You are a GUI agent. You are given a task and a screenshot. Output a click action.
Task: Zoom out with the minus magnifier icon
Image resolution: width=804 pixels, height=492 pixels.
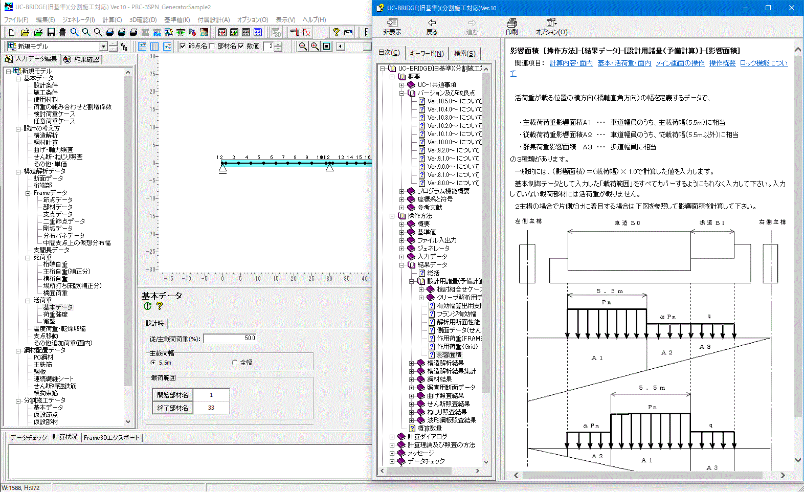tap(303, 47)
